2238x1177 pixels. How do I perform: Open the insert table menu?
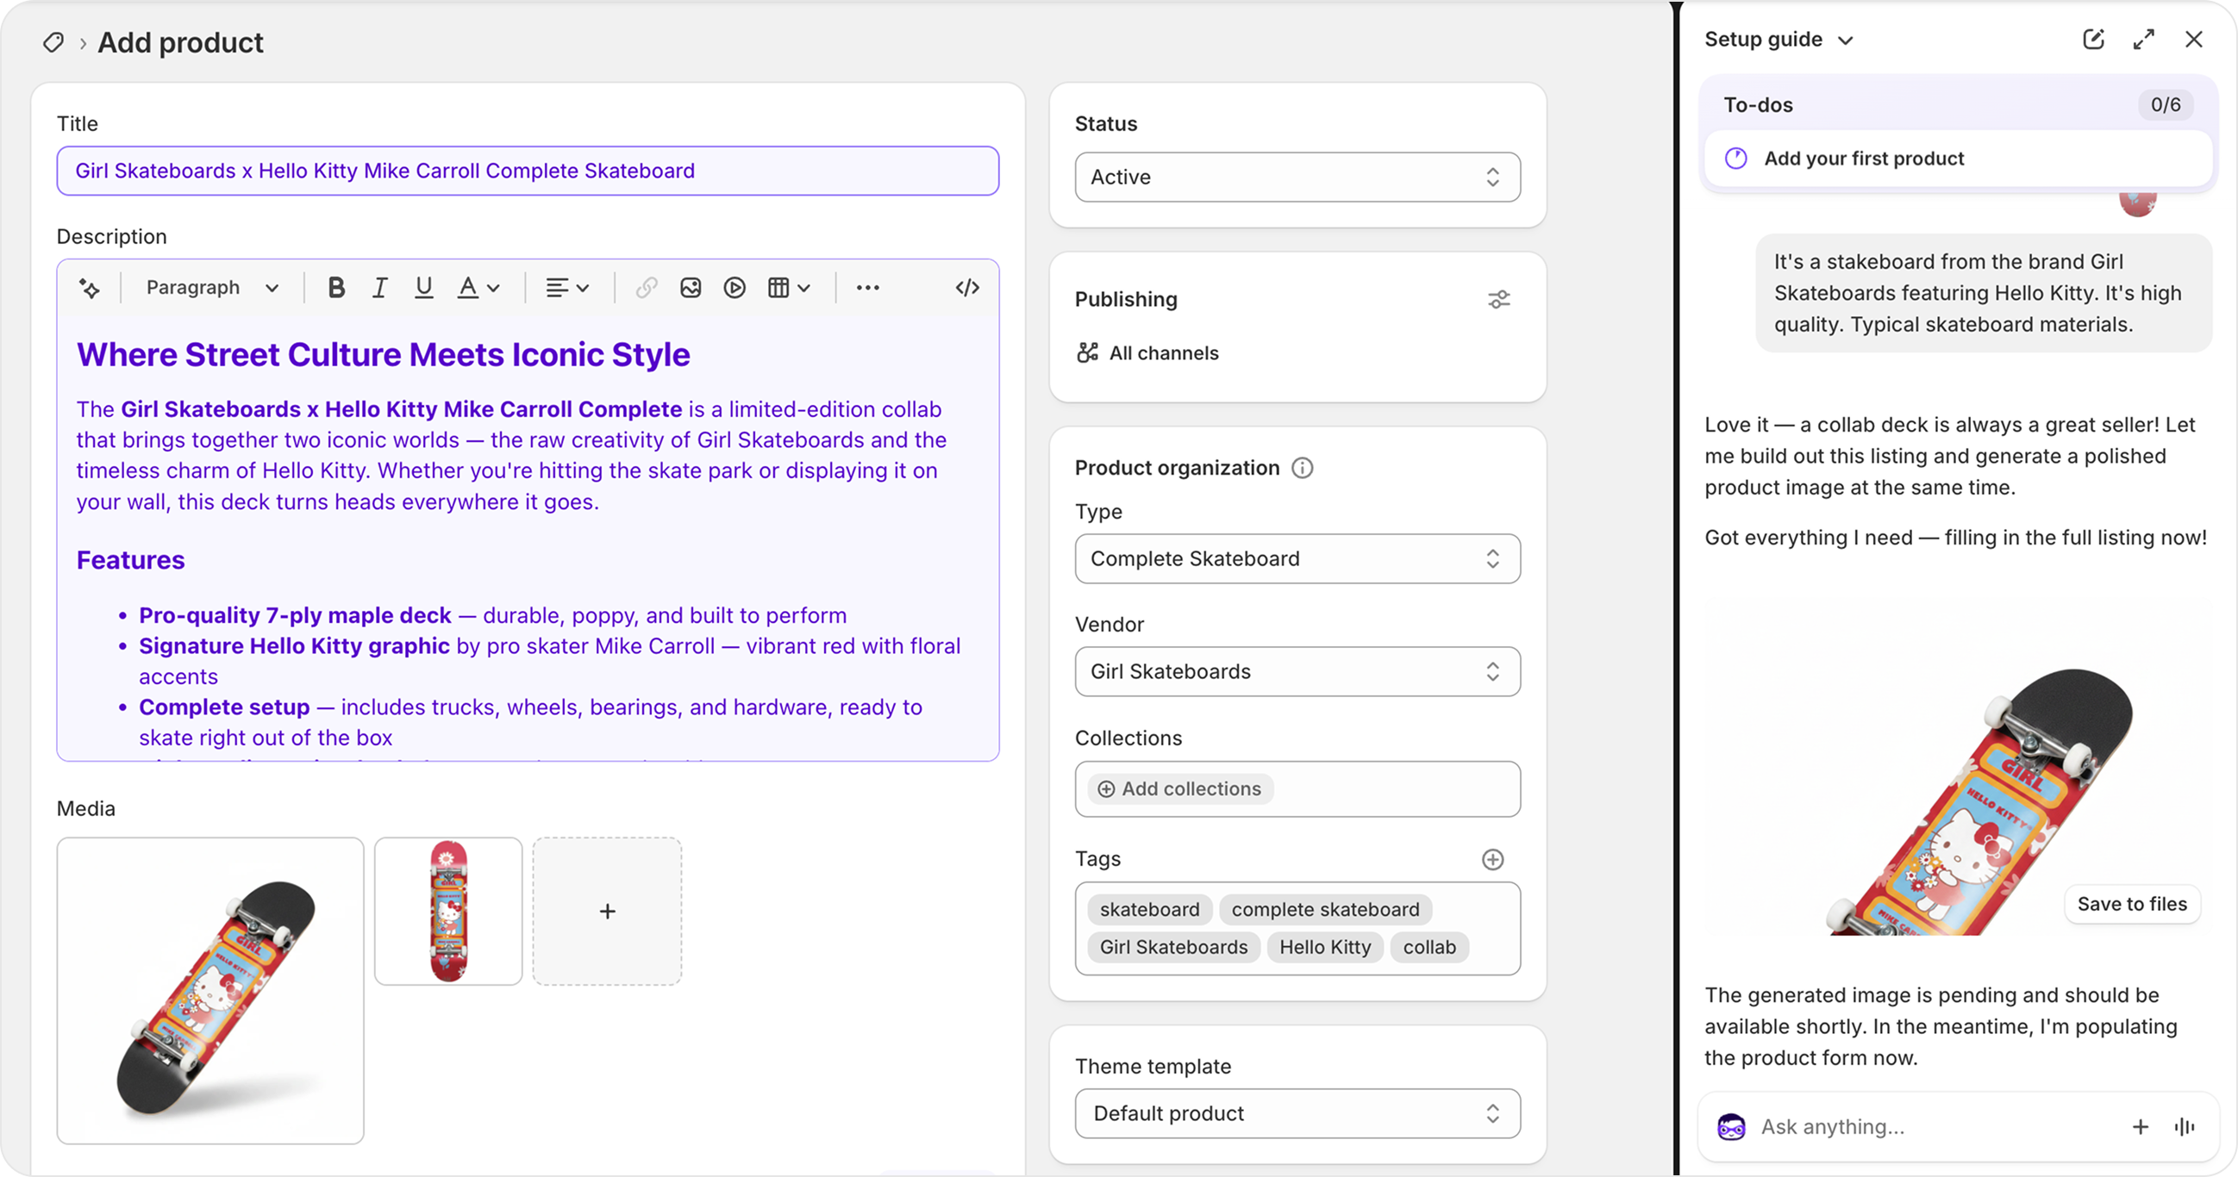pos(789,288)
